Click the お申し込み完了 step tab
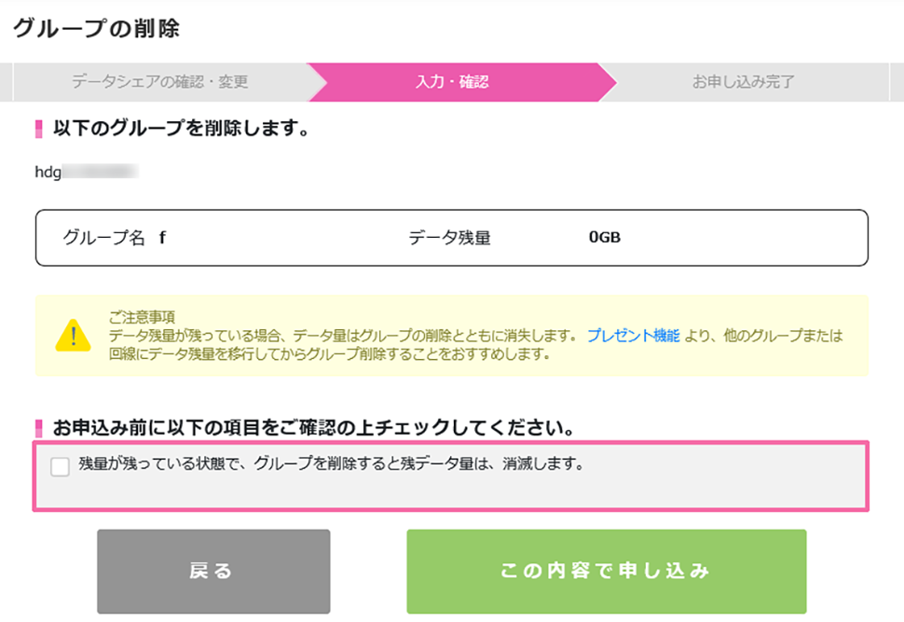 [x=743, y=82]
